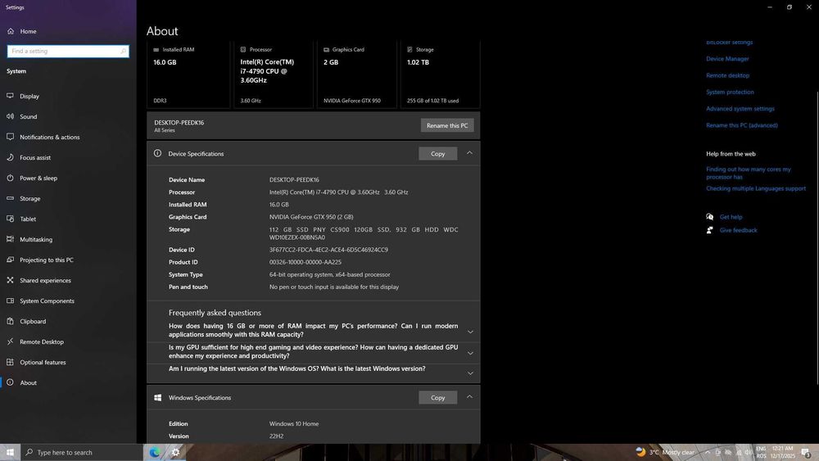Click the Give feedback link text

coord(738,230)
